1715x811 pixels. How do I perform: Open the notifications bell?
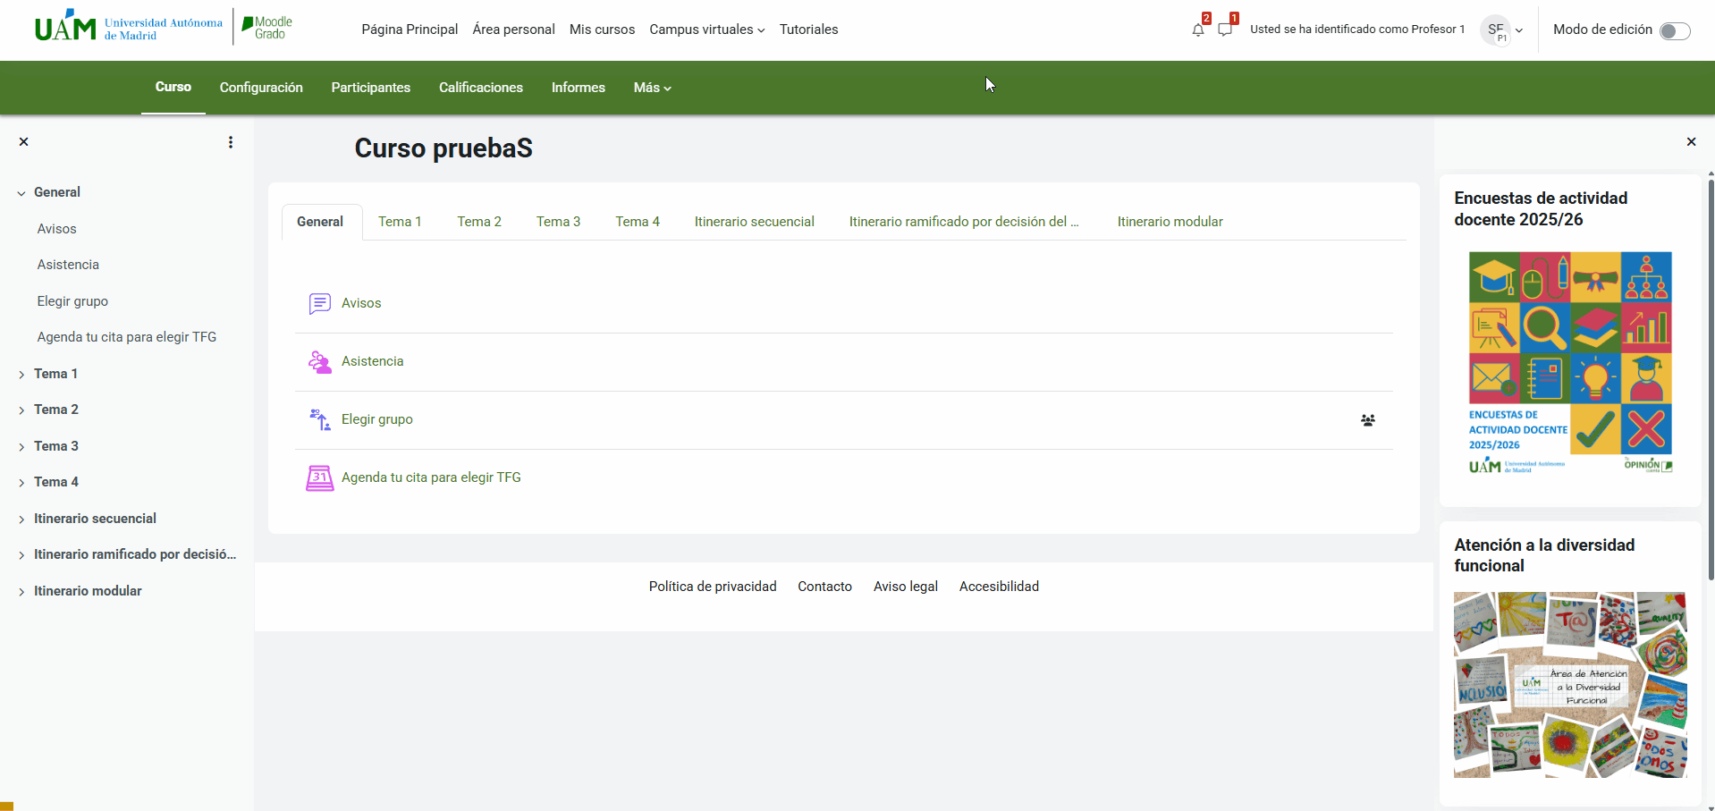coord(1197,29)
